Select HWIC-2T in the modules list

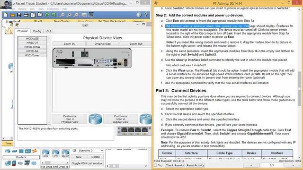tap(32, 43)
